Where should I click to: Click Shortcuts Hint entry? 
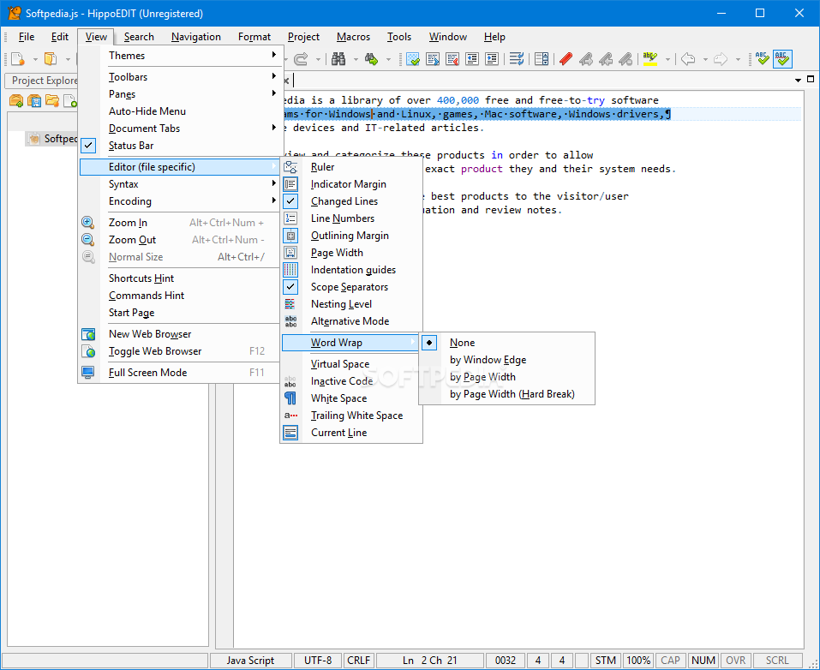[181, 278]
